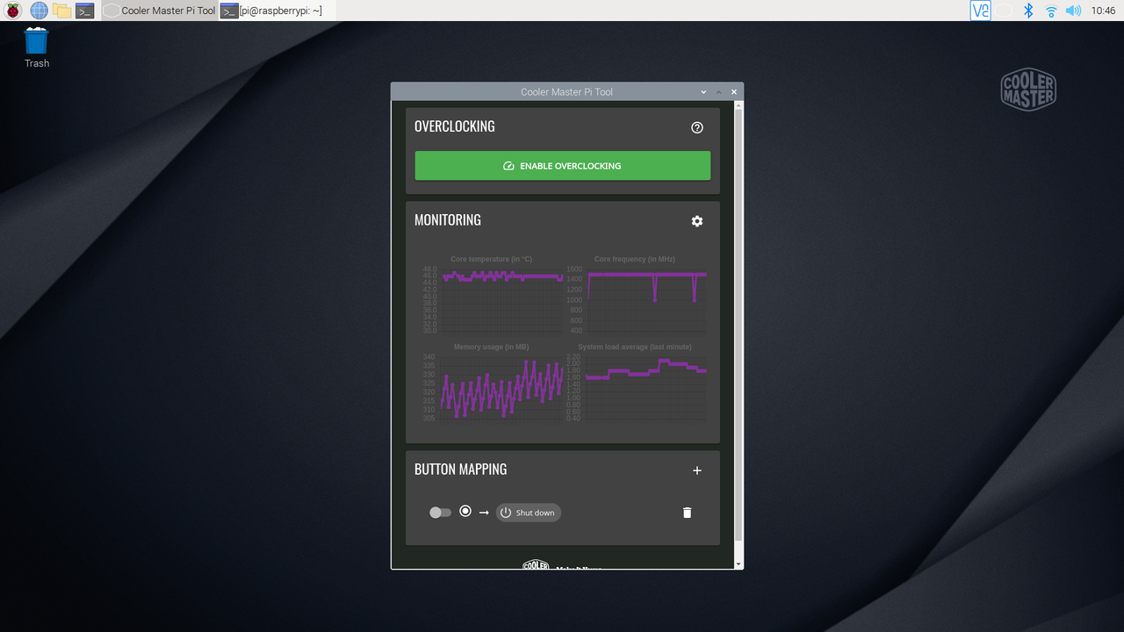
Task: Open the Raspberry Pi main menu
Action: (x=13, y=11)
